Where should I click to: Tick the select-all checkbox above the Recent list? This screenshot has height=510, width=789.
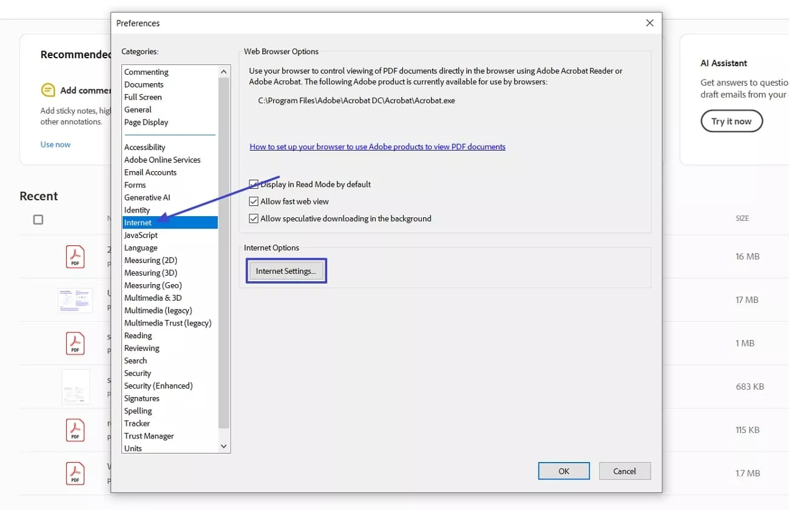38,220
